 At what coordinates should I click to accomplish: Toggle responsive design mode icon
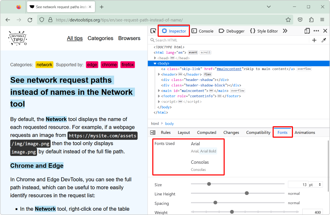[x=307, y=31]
